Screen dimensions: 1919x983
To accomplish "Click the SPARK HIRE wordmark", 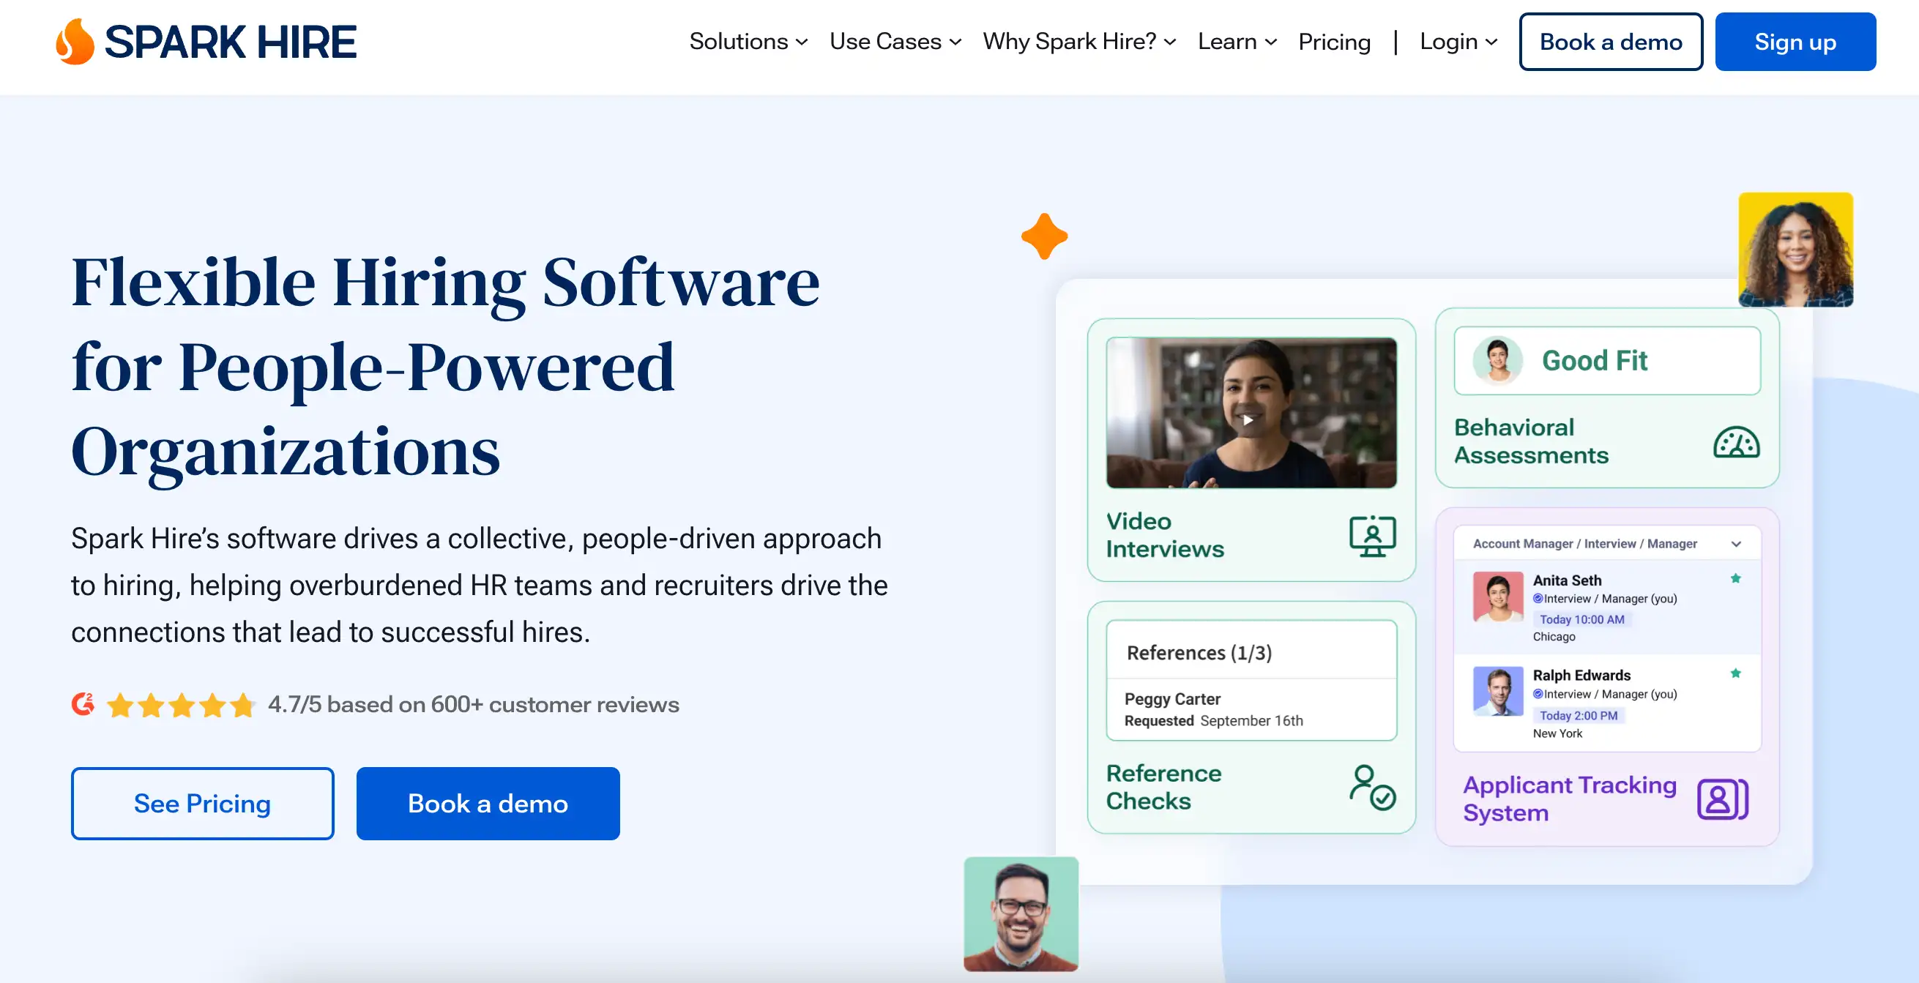I will (x=230, y=42).
